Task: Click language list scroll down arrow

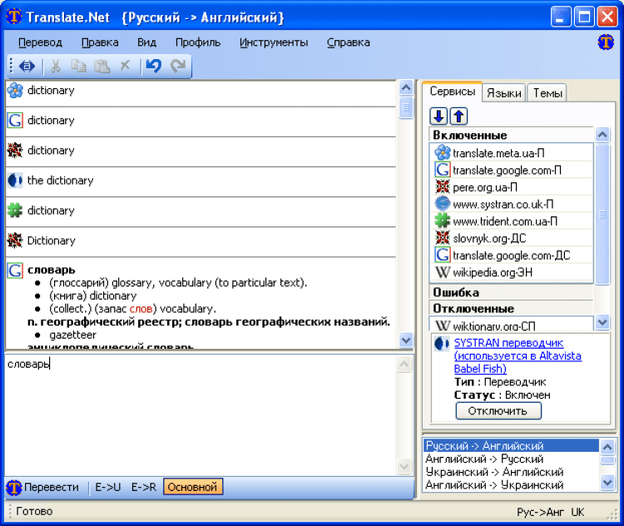Action: click(607, 483)
